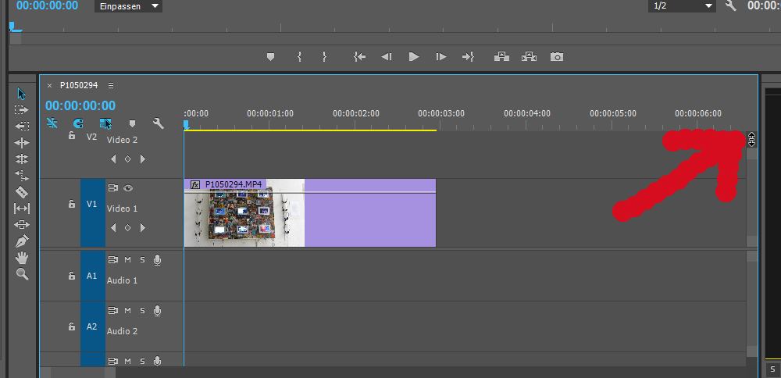Image resolution: width=781 pixels, height=378 pixels.
Task: Select the P1050294 sequence tab
Action: click(x=79, y=86)
